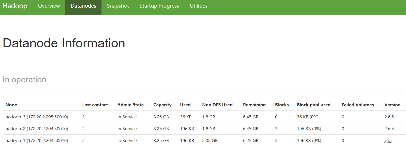The width and height of the screenshot is (406, 146).
Task: Select the Datanodes tab
Action: coord(83,6)
